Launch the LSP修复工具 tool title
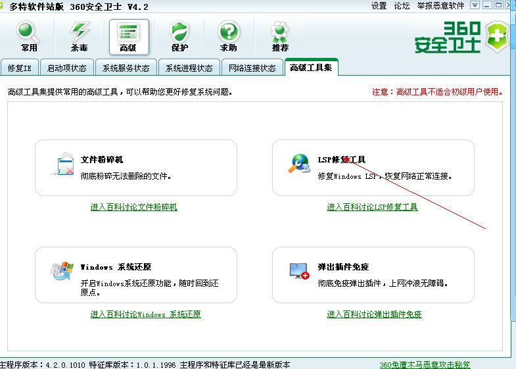This screenshot has width=516, height=369. (x=342, y=160)
